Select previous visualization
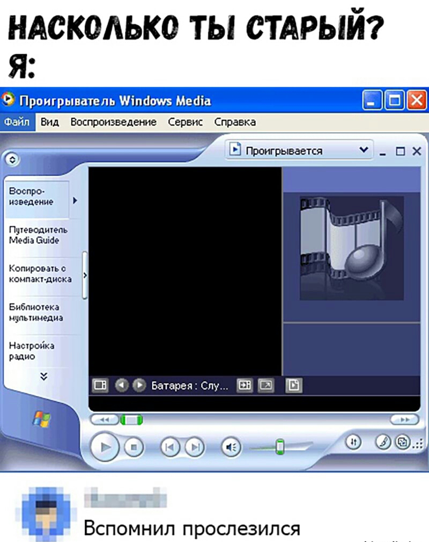The image size is (429, 542). point(122,385)
